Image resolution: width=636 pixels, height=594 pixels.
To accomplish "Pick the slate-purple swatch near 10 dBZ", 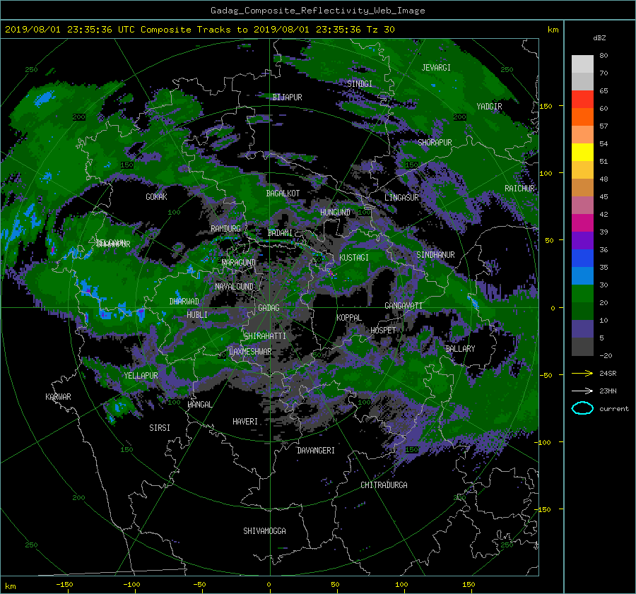I will [582, 328].
